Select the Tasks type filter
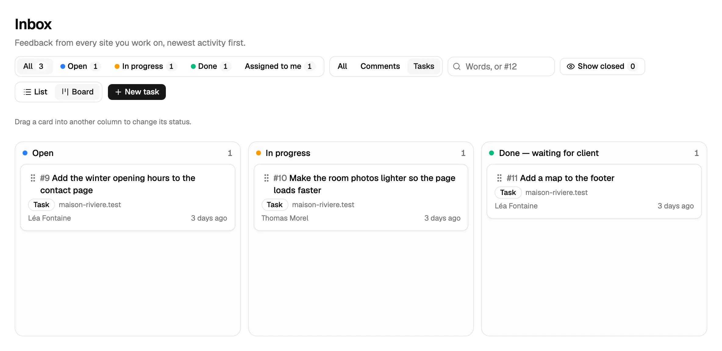The width and height of the screenshot is (722, 351). pos(424,66)
